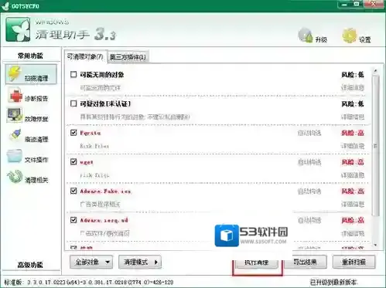Click the 风险:高 label on the Fqrstu row
The image size is (386, 288).
353,133
